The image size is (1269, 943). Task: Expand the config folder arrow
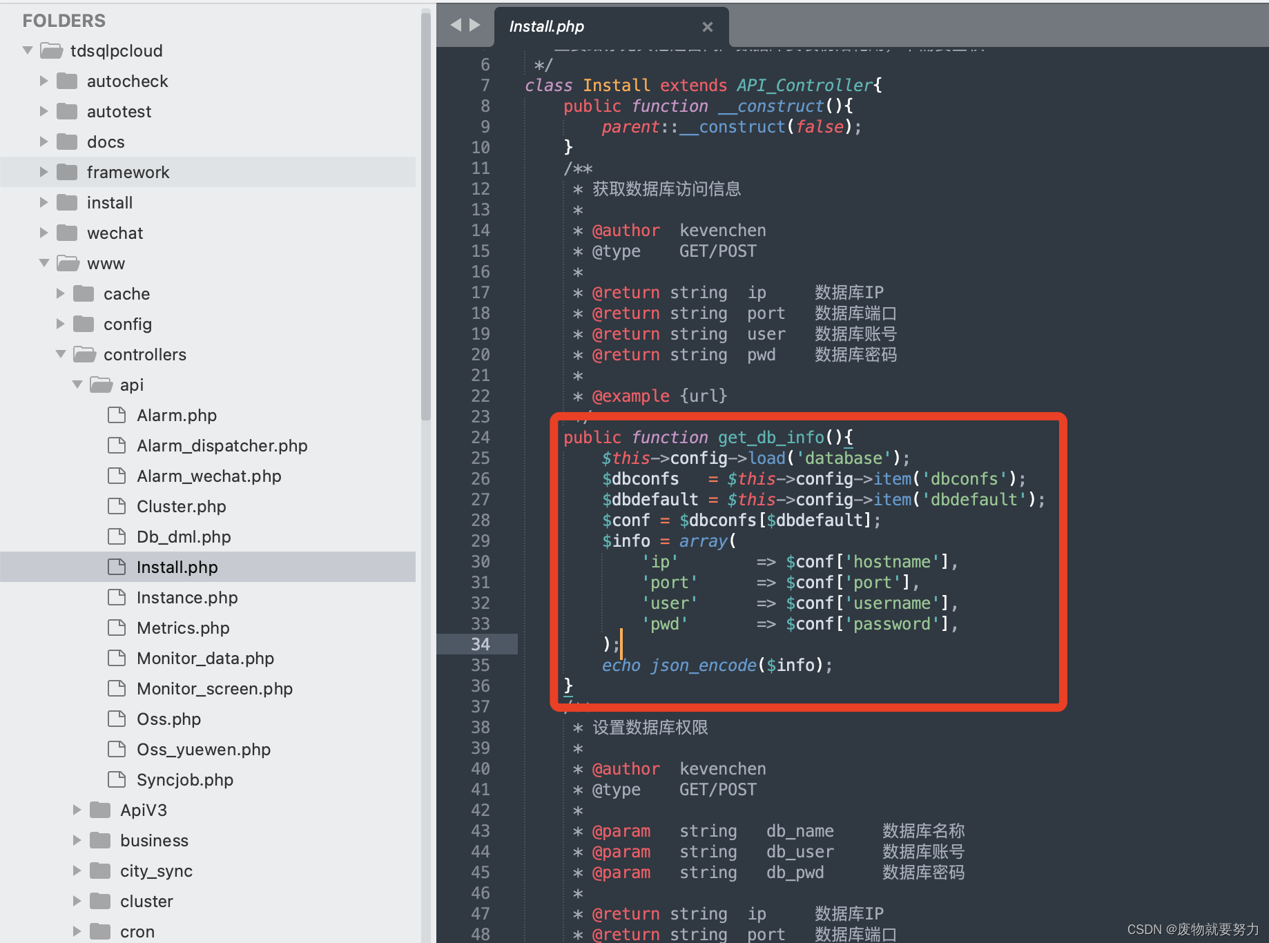point(60,324)
